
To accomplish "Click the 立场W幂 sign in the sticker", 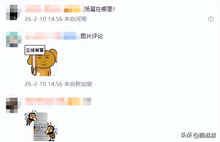I will pos(35,50).
